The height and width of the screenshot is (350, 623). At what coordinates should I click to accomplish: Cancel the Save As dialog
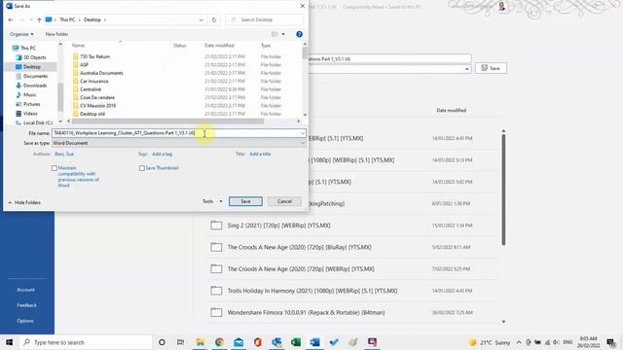coord(284,201)
